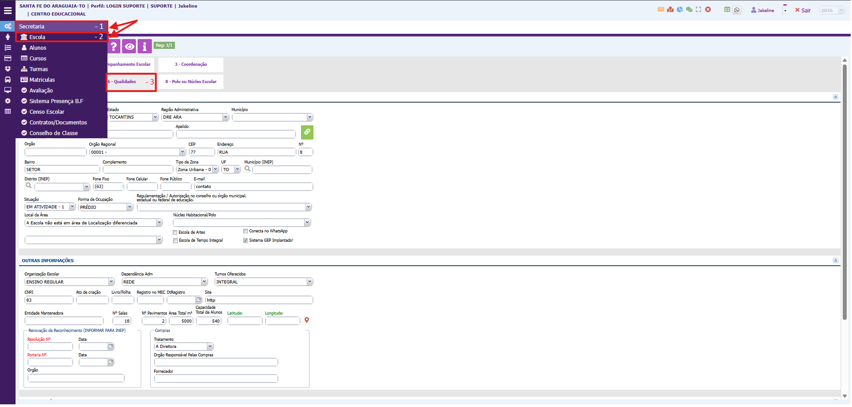The image size is (852, 407).
Task: Click into the E-mail input field
Action: click(253, 187)
